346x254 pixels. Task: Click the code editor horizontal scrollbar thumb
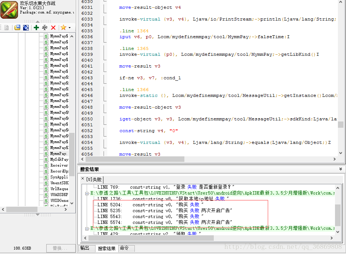click(135, 159)
